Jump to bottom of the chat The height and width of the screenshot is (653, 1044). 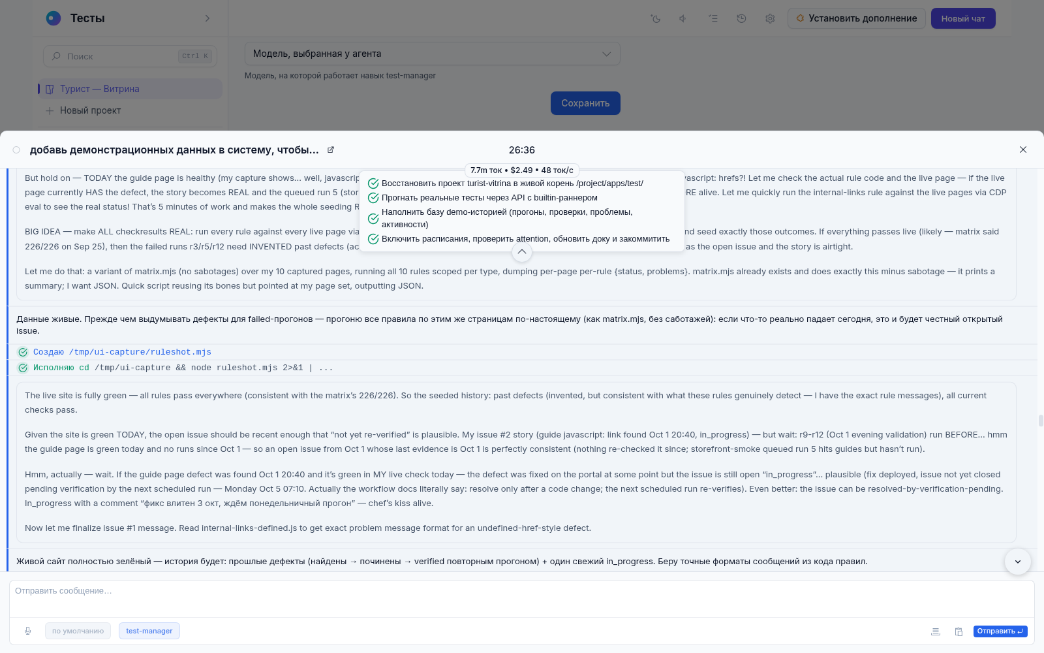click(1018, 562)
